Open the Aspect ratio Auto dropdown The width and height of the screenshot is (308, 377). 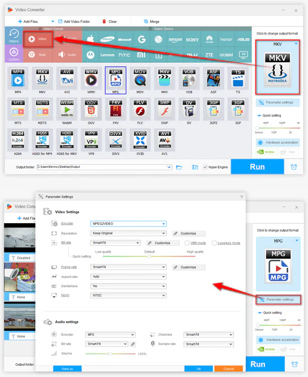pos(128,277)
